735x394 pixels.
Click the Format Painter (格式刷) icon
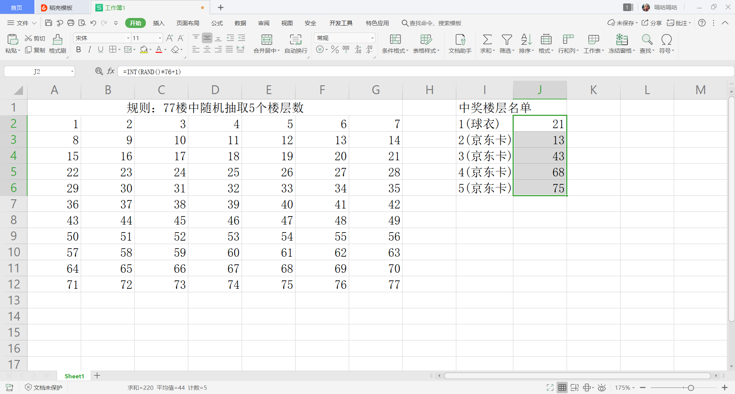[57, 40]
